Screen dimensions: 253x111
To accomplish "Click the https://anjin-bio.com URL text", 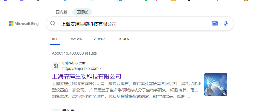I will 80,68.
